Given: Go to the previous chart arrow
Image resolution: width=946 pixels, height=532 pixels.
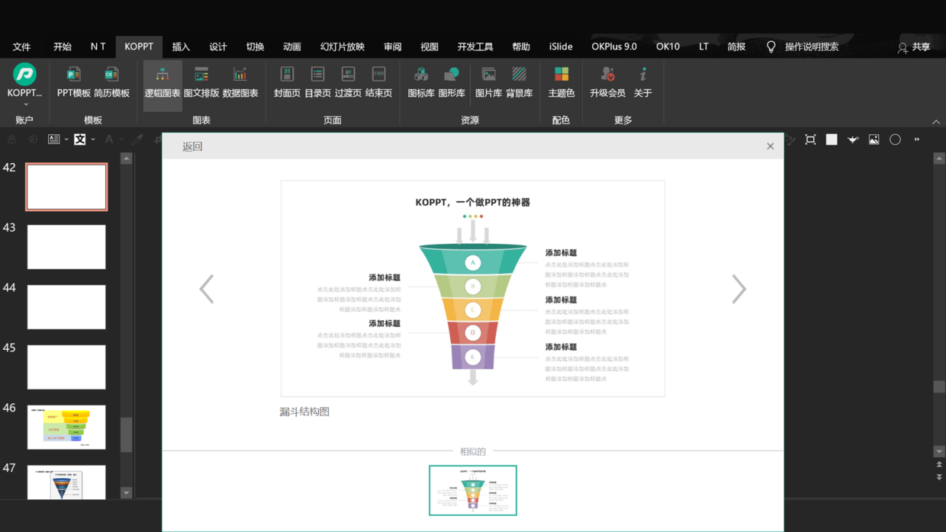Looking at the screenshot, I should [207, 289].
